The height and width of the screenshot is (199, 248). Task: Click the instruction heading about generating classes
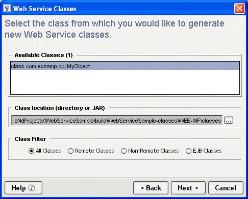[114, 29]
